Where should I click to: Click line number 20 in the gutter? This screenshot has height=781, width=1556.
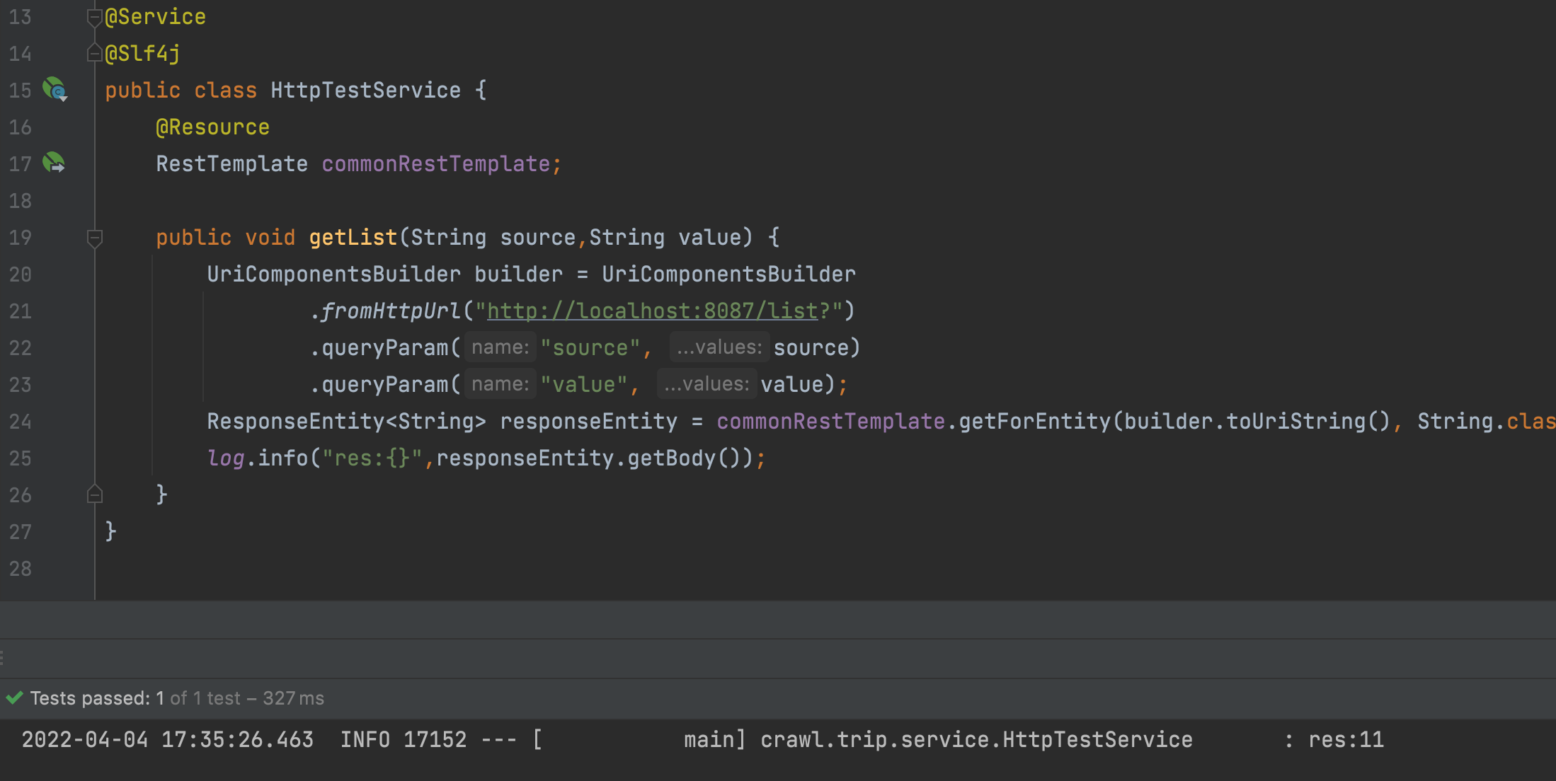20,274
